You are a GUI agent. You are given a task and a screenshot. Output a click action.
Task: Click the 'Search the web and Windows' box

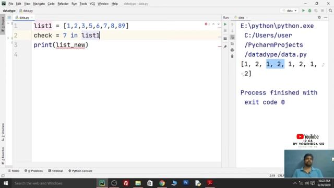pos(53,183)
